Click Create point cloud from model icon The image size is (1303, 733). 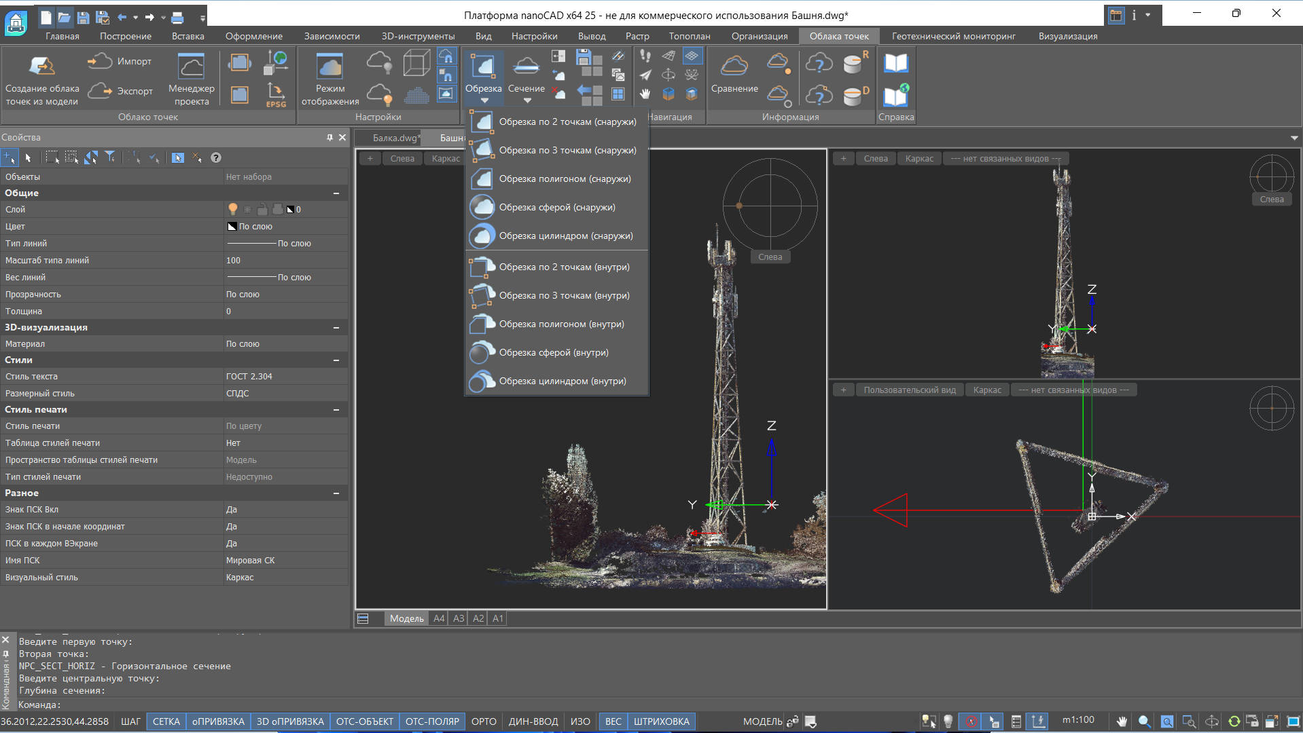coord(41,67)
